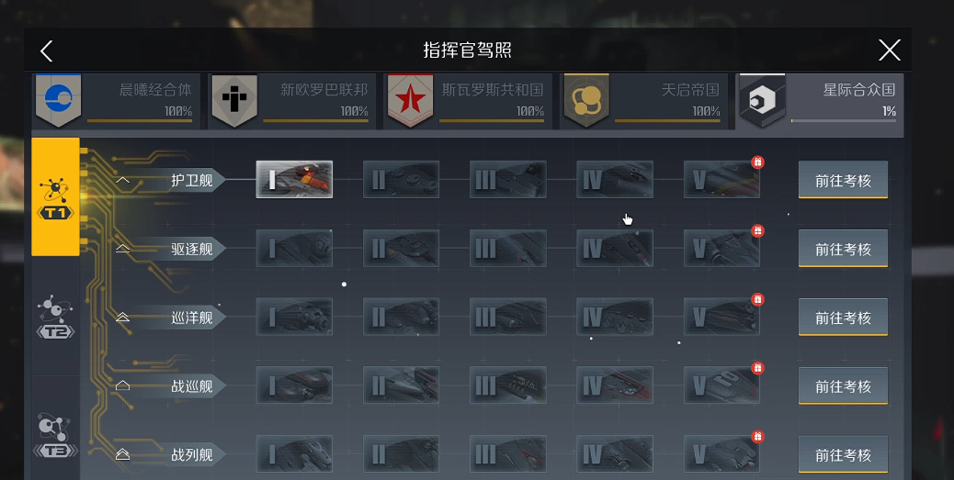Click the 斯瓦罗斯共和国 red star emblem
This screenshot has height=480, width=954.
click(410, 101)
